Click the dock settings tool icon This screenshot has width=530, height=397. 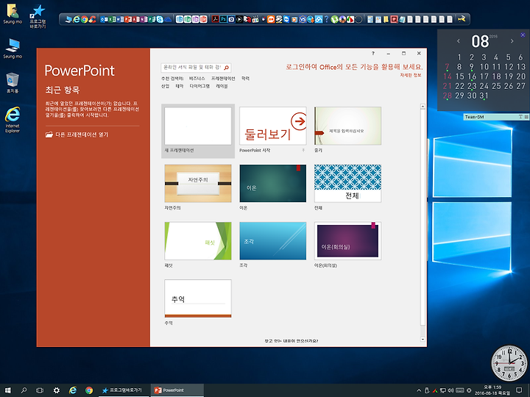(x=462, y=19)
